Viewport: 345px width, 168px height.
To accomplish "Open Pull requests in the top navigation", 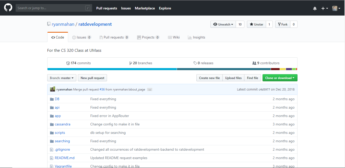I will pos(106,8).
